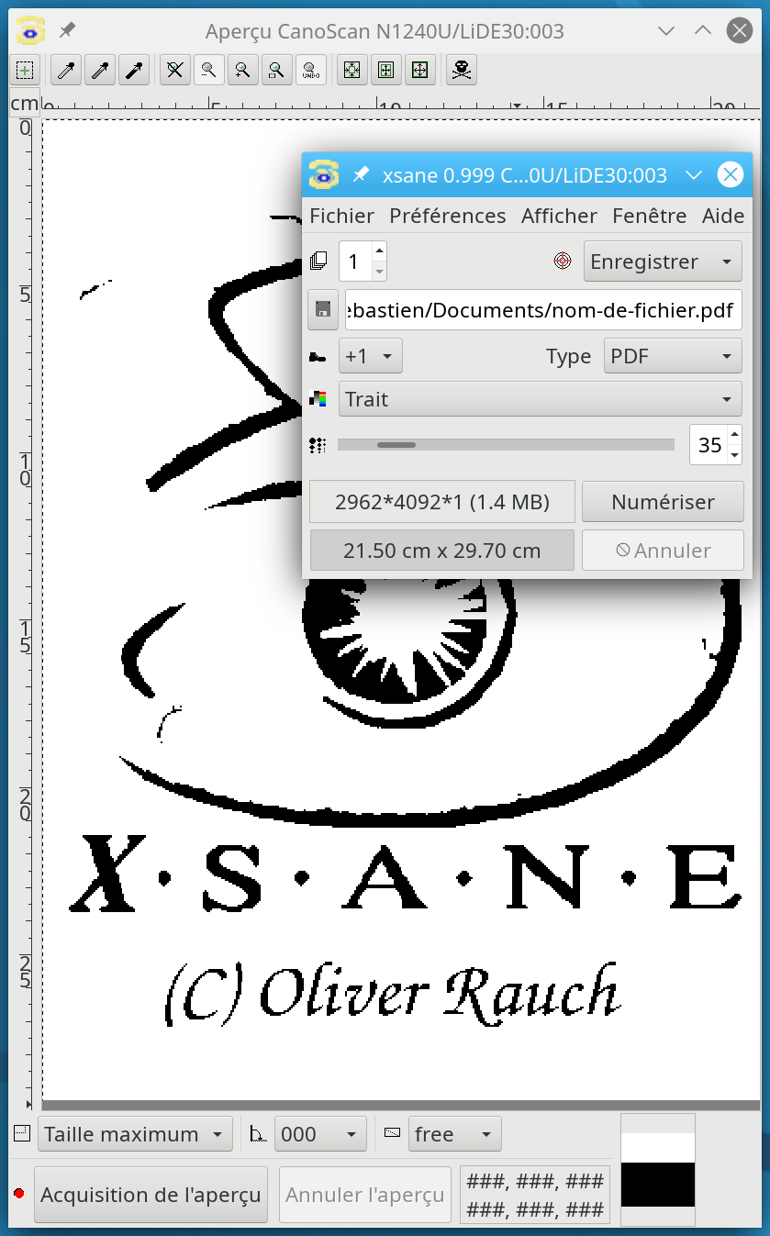Select visible area icon in preview toolbar

coord(419,70)
